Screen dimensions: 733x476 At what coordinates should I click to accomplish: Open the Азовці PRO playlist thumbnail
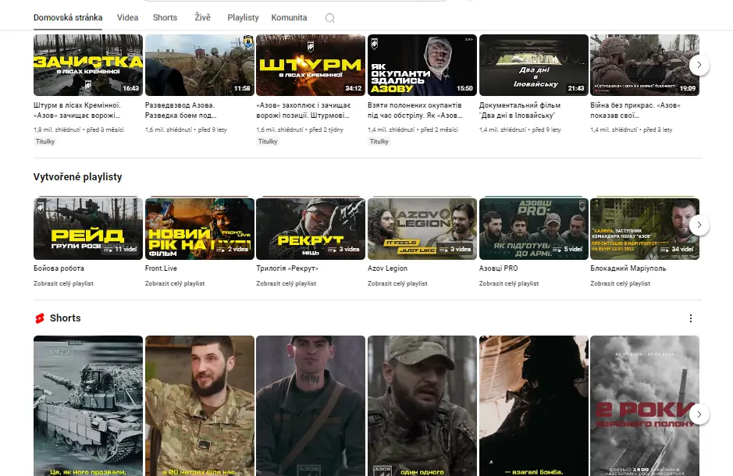pos(534,229)
